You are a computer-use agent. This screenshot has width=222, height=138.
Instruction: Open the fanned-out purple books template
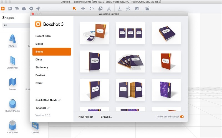coord(130,62)
